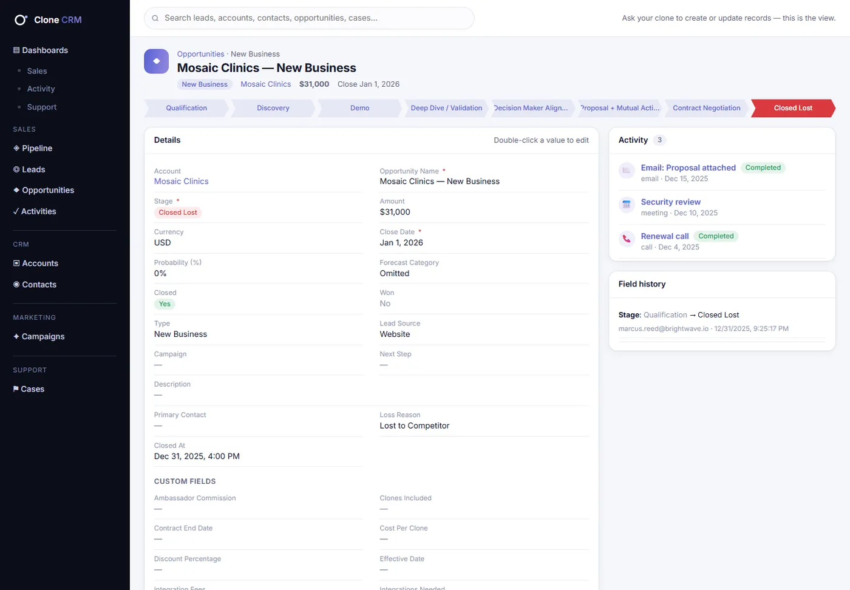Click the Amount value $31,000 in Details
The height and width of the screenshot is (590, 850).
(395, 212)
